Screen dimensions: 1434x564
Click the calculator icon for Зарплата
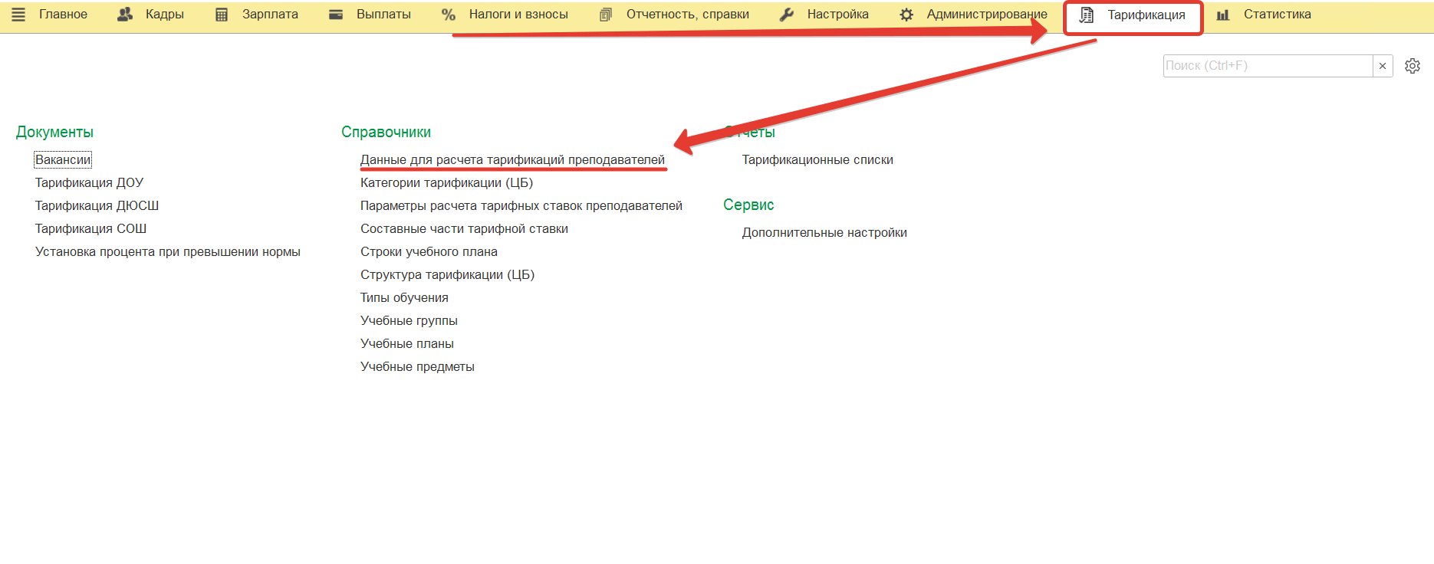(x=222, y=15)
